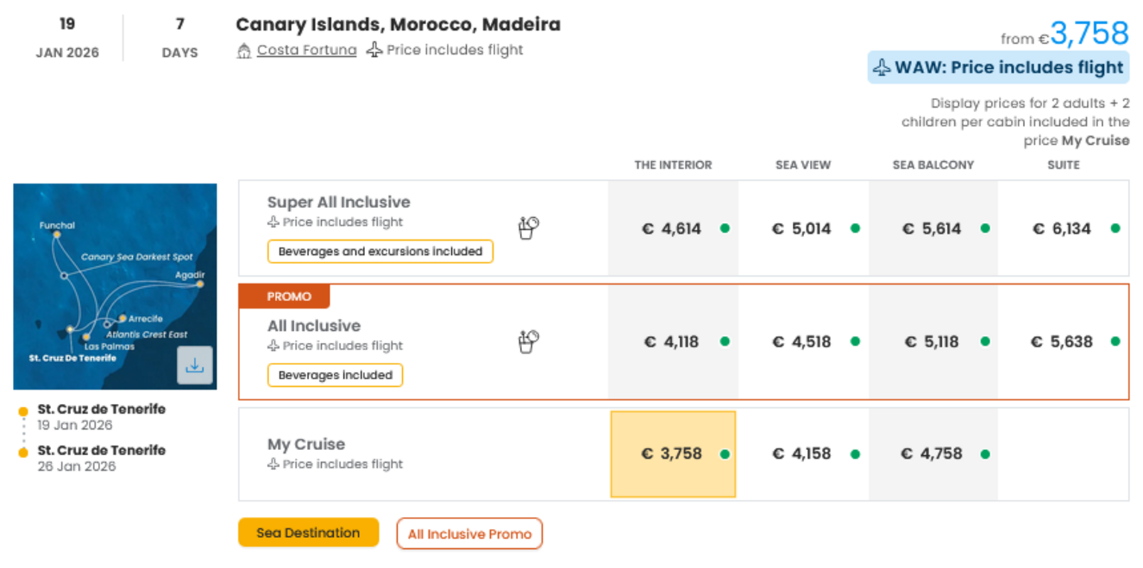Click the Beverages included badge
1143x568 pixels.
tap(335, 375)
